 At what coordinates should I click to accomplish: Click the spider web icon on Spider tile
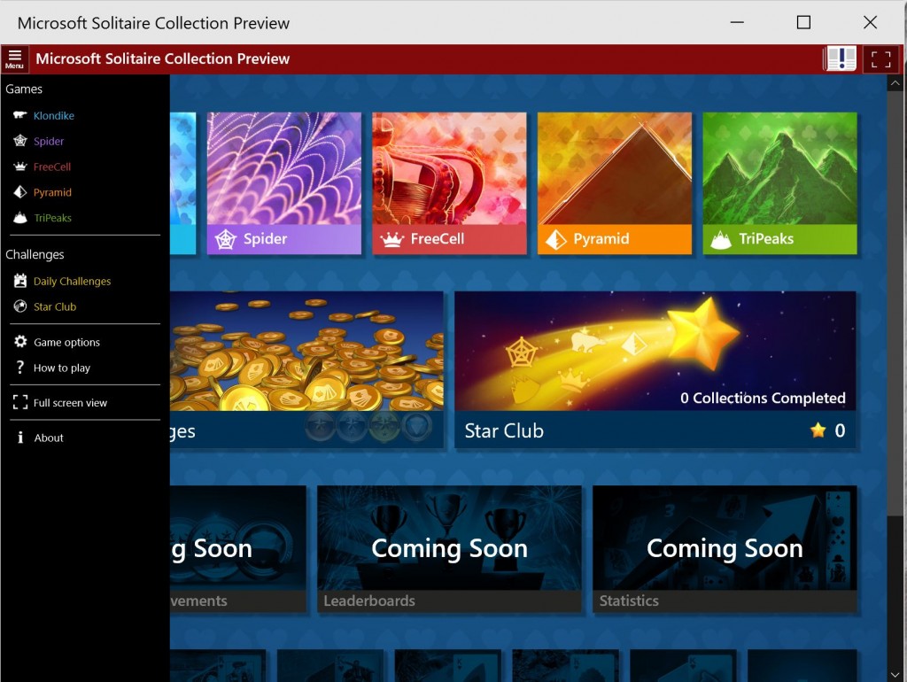point(226,239)
